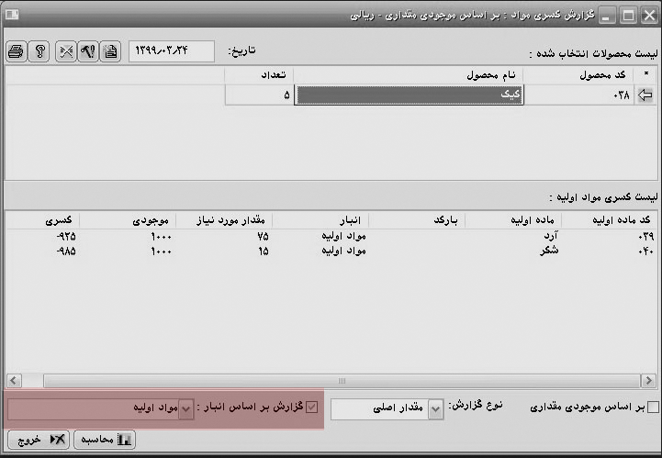Viewport: 662px width, 458px height.
Task: Click the crossed-arrows toolbar icon
Action: (65, 51)
